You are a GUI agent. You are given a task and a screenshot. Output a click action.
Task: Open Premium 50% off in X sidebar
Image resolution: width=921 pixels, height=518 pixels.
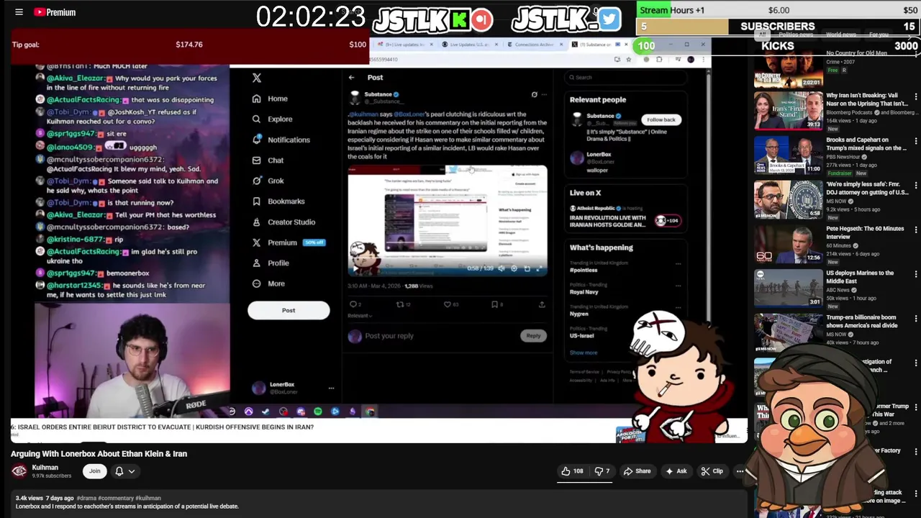(x=289, y=242)
